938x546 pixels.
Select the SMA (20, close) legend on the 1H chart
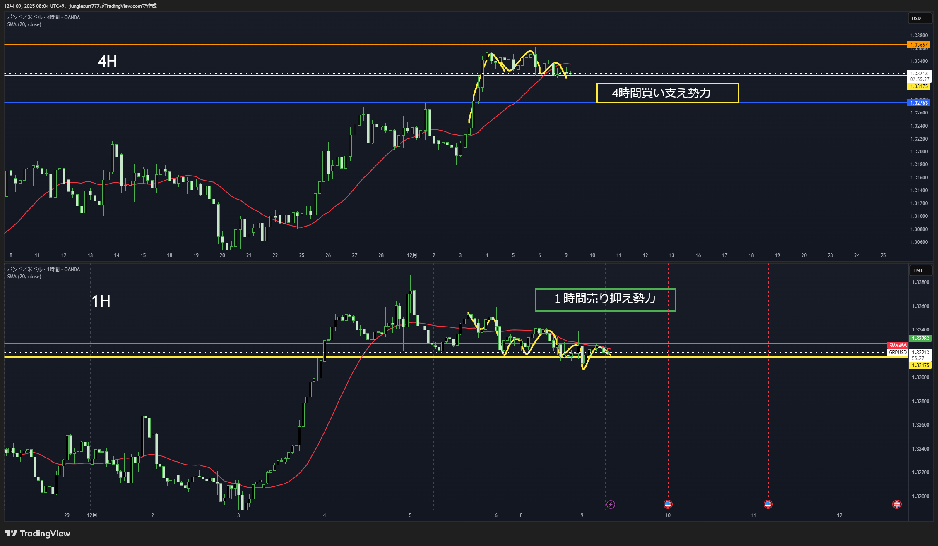24,277
